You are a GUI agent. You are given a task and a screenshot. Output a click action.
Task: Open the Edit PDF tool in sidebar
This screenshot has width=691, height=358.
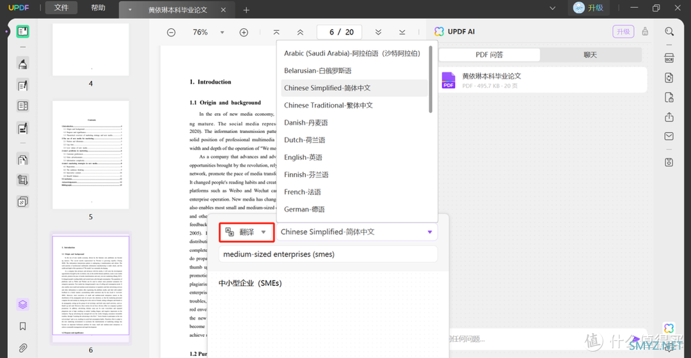(x=23, y=85)
